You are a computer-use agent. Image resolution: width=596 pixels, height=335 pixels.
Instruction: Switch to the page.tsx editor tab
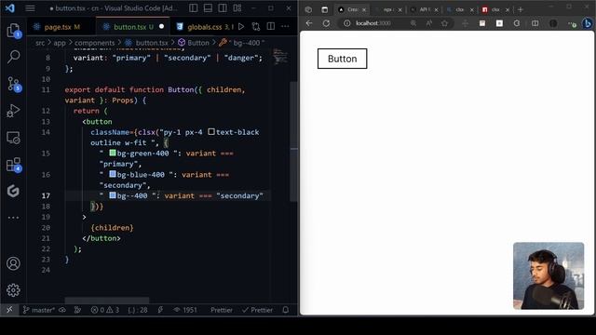coord(61,27)
